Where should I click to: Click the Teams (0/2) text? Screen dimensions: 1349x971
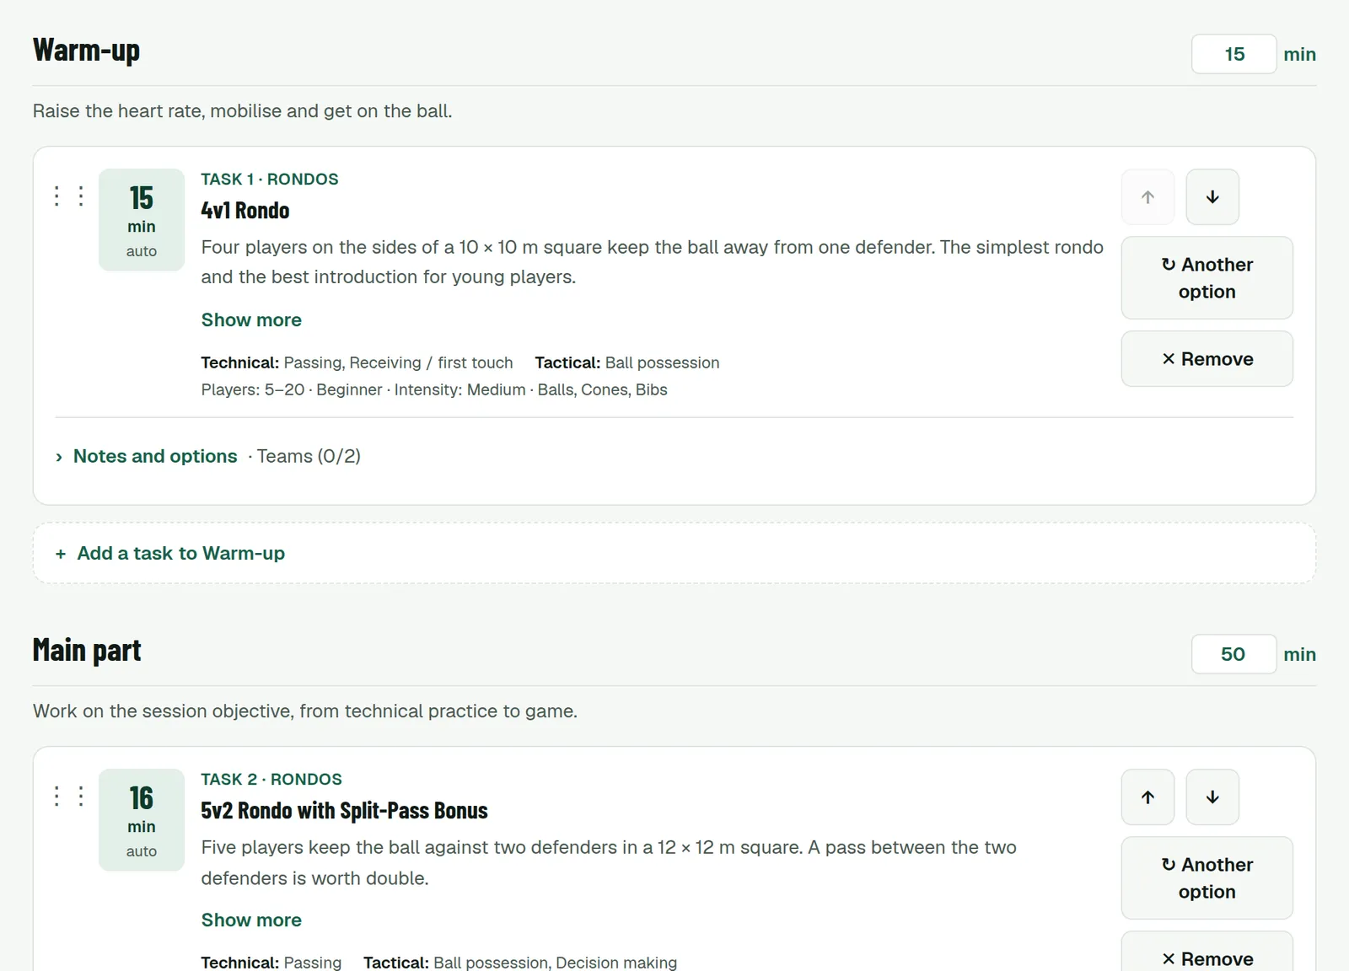point(309,456)
